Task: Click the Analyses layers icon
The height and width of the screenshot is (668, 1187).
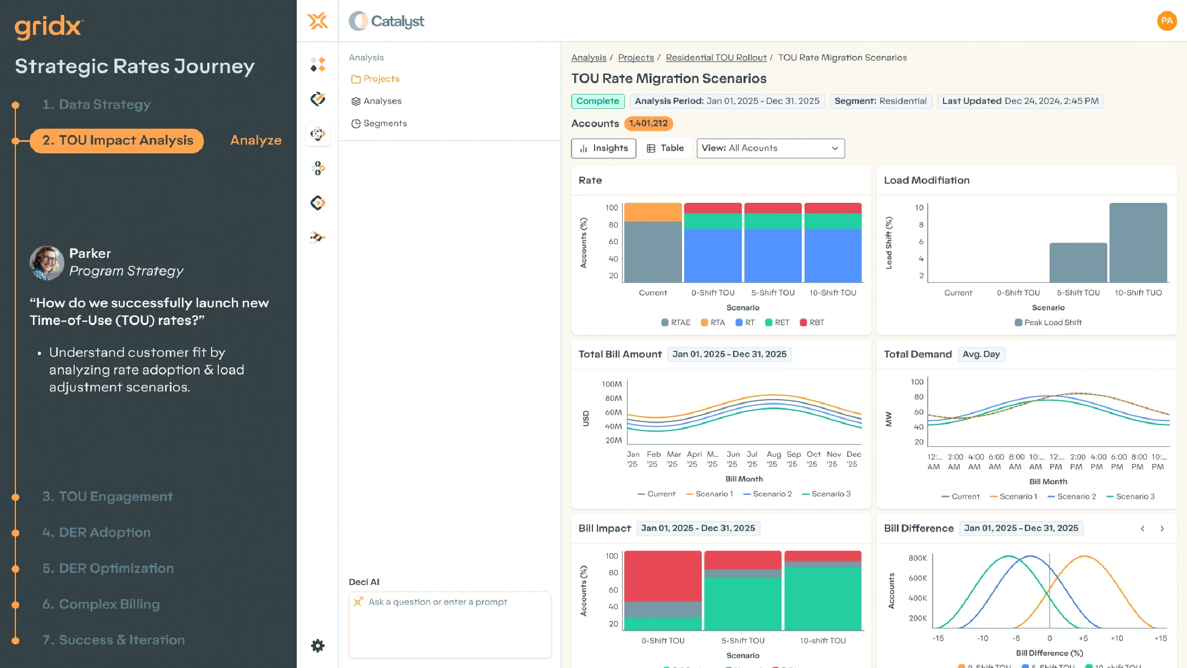Action: click(x=356, y=101)
